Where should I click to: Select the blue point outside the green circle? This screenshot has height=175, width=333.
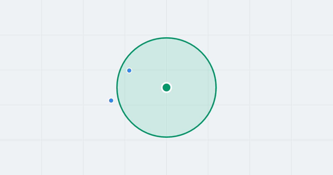(111, 101)
